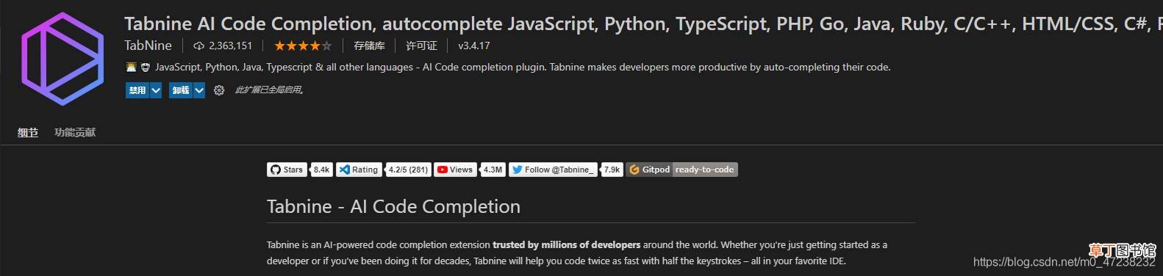Click the 4.3M views count badge
This screenshot has height=276, width=1163.
click(x=493, y=170)
